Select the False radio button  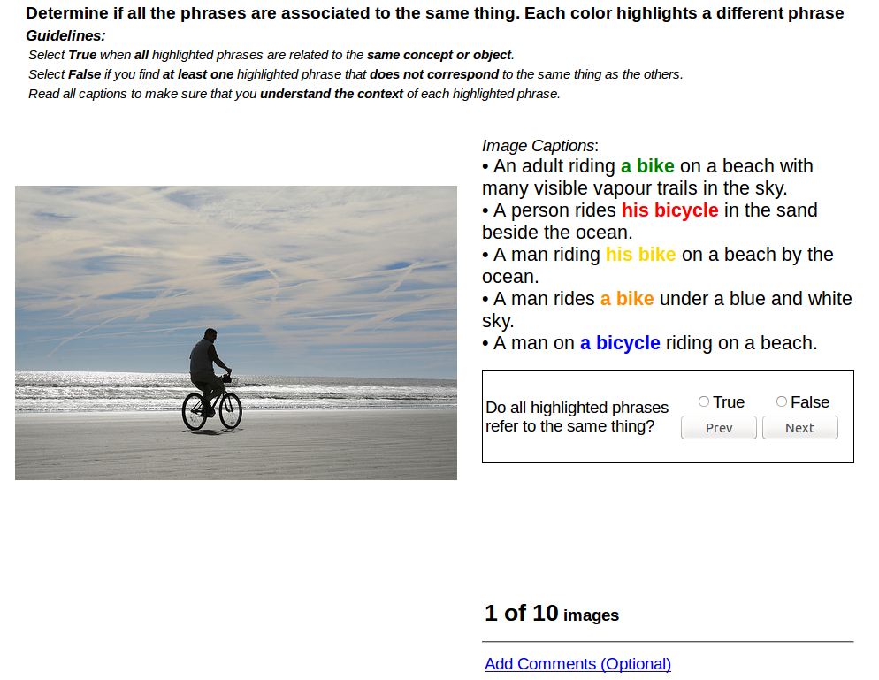click(x=782, y=401)
